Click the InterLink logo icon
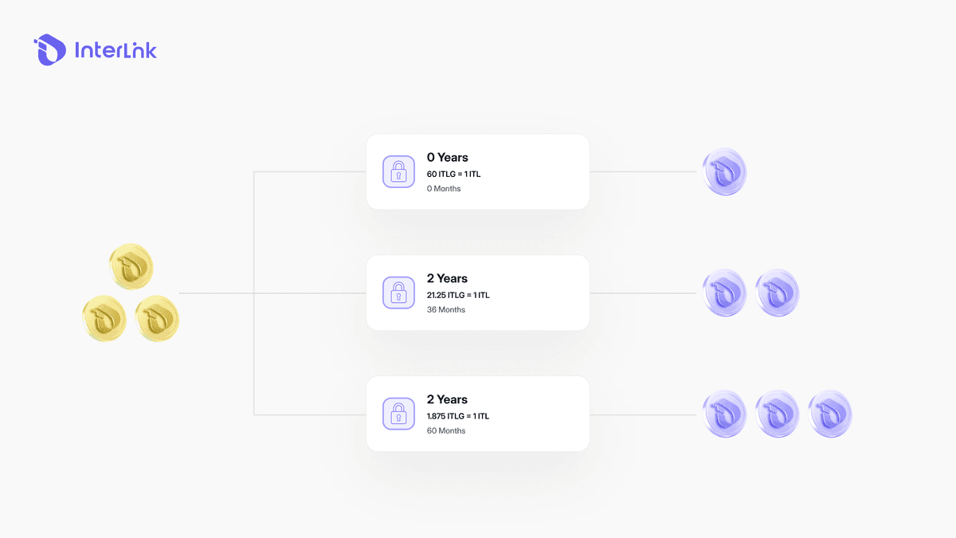 (x=49, y=49)
